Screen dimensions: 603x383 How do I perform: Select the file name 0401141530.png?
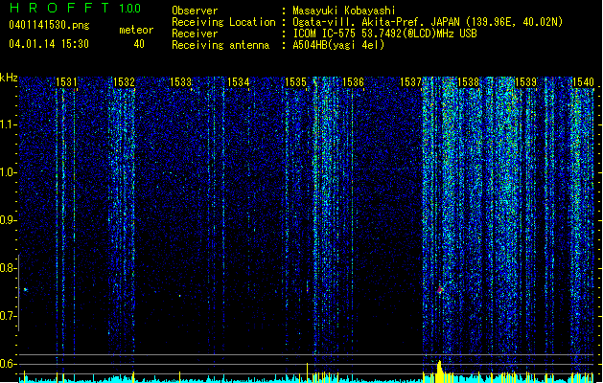pyautogui.click(x=49, y=25)
